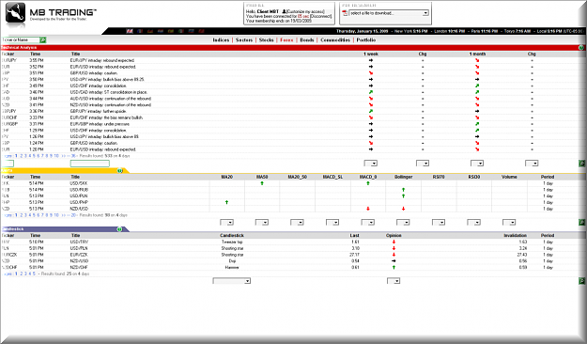This screenshot has width=587, height=344.
Task: Click the EUR/GBP intraday: under pressure title
Action: tap(100, 124)
